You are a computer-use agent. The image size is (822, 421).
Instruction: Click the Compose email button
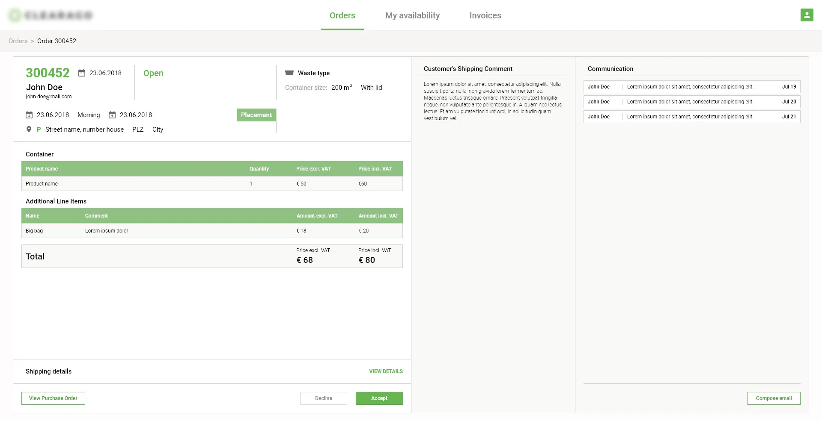pyautogui.click(x=774, y=398)
